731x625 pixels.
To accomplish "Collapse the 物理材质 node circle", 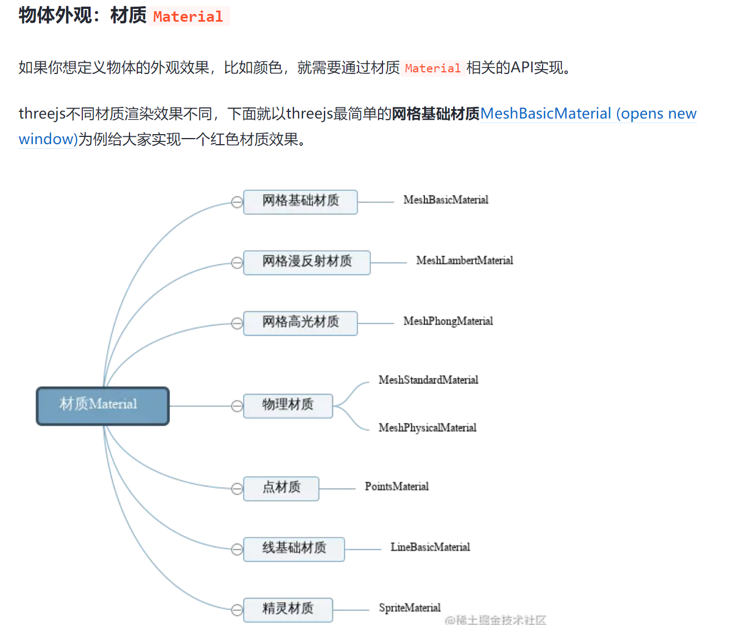I will coord(237,406).
